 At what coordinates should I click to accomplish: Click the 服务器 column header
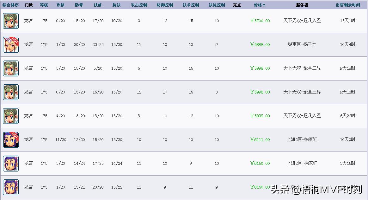(302, 5)
